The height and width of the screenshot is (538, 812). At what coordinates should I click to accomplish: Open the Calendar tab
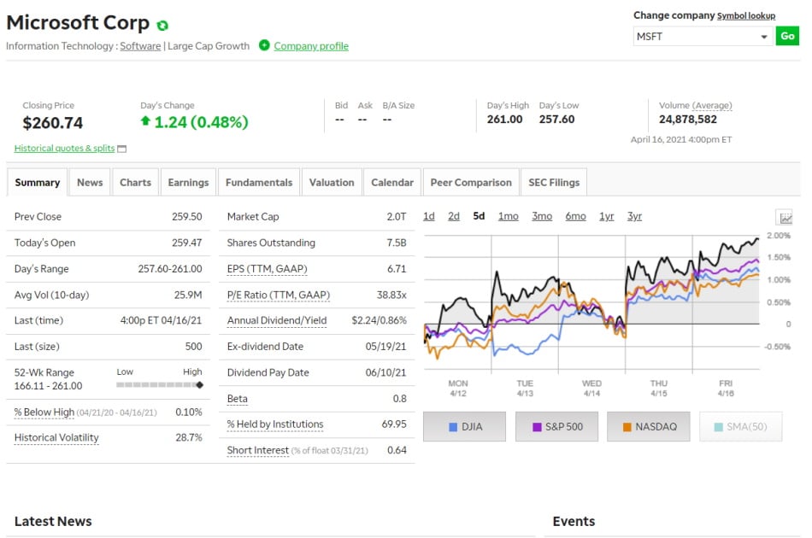(392, 183)
